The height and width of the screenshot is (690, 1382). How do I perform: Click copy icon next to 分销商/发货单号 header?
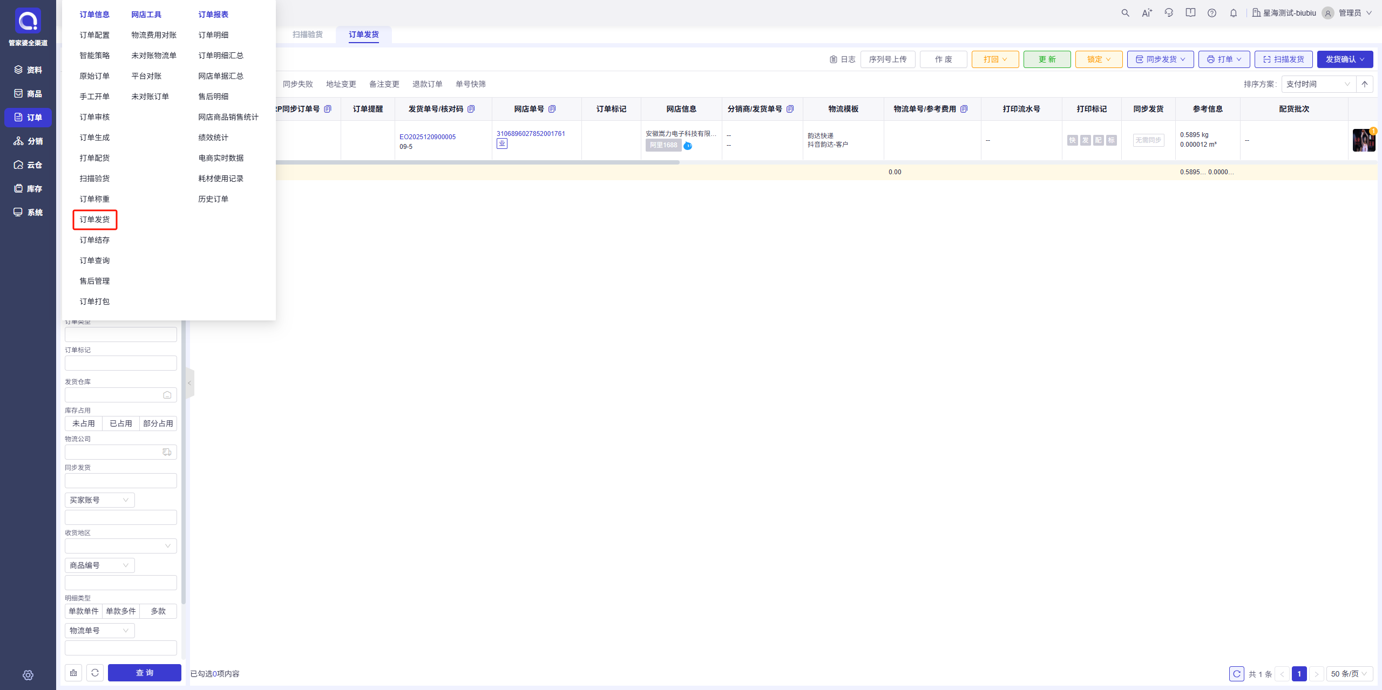pos(790,109)
